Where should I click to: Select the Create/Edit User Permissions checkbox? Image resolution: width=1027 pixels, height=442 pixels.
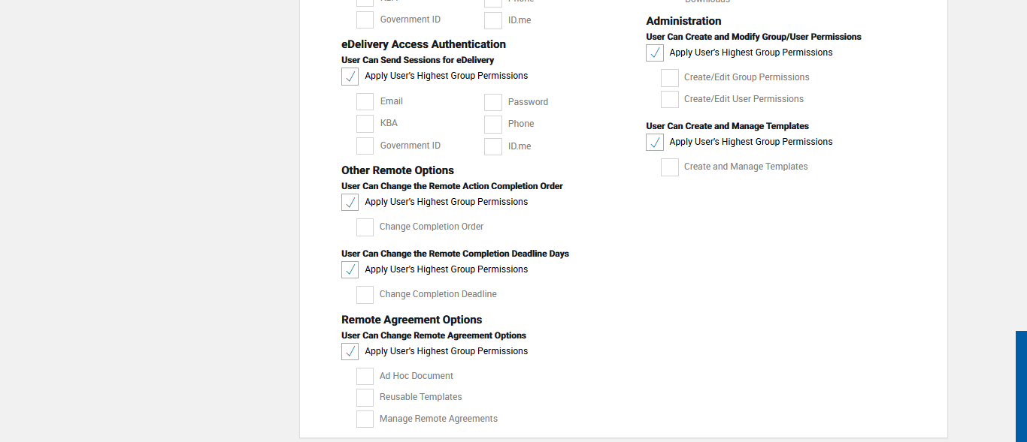(x=669, y=100)
